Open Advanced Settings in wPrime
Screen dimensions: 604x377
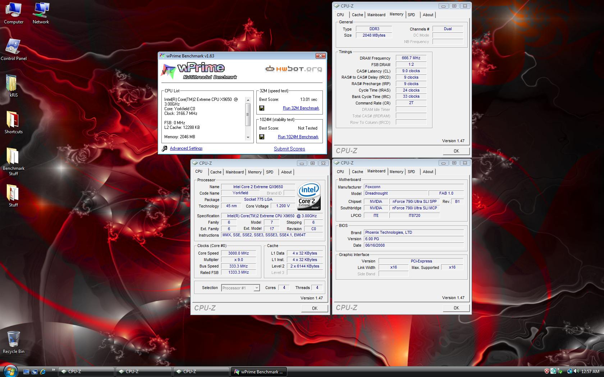coord(186,148)
